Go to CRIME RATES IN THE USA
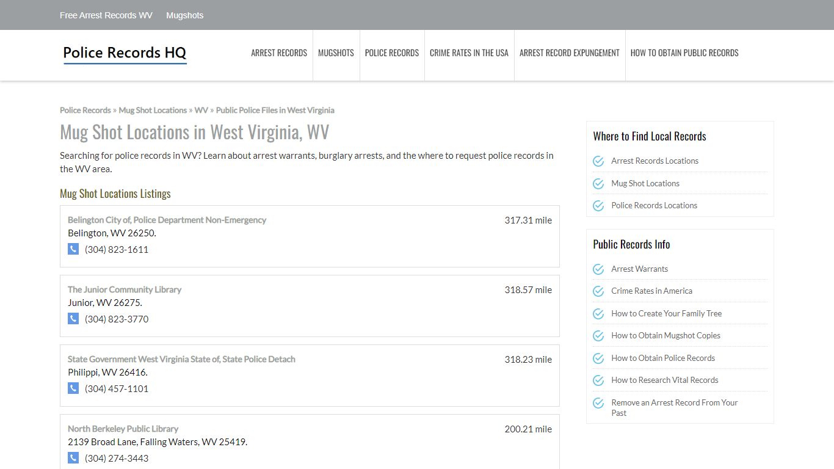Image resolution: width=834 pixels, height=469 pixels. pyautogui.click(x=469, y=53)
